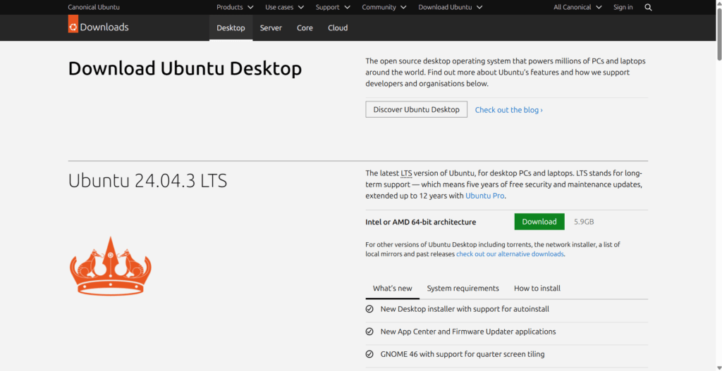Follow the Check out the blog link
Viewport: 722px width, 371px height.
point(509,110)
